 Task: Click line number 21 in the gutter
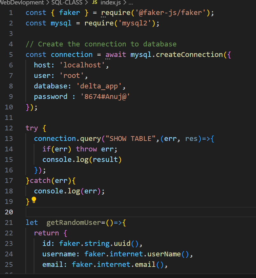click(9, 223)
